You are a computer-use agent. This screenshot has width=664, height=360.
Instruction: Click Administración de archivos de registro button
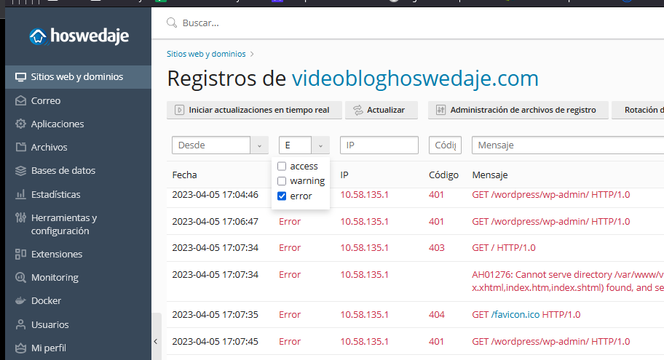coord(518,110)
